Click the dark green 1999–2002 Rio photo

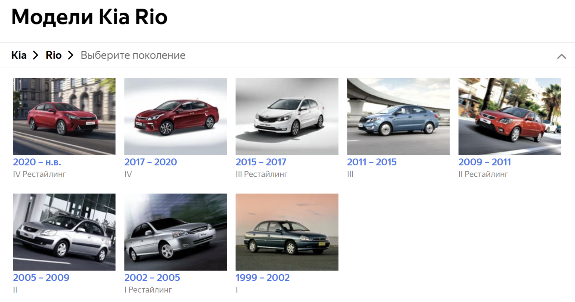[287, 232]
